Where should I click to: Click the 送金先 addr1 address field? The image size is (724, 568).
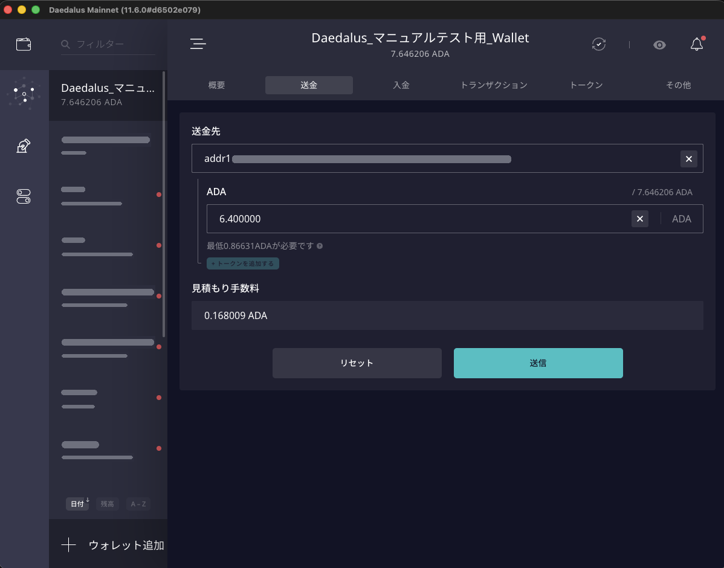tap(447, 158)
